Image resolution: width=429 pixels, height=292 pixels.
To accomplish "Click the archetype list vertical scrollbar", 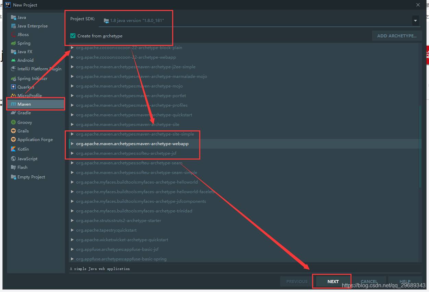I will pyautogui.click(x=420, y=147).
